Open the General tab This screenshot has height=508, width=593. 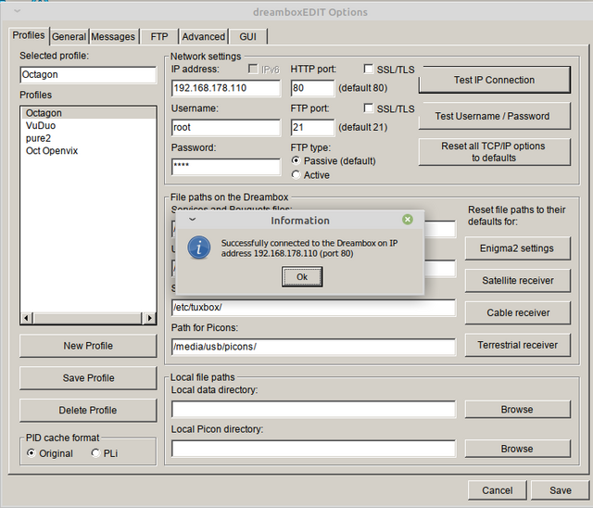(x=69, y=37)
